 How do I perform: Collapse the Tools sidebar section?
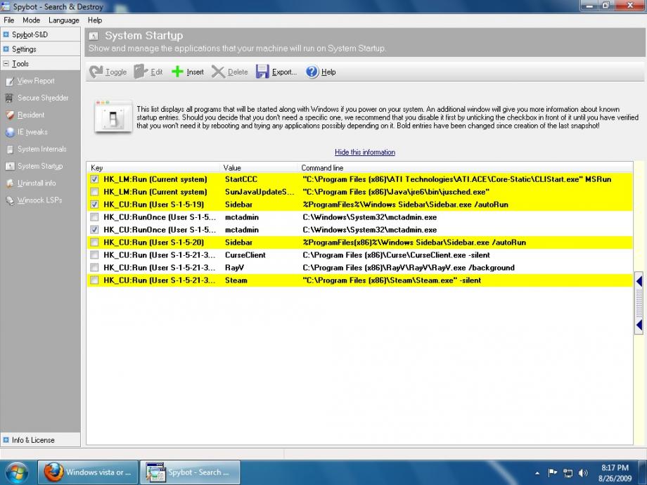pyautogui.click(x=6, y=63)
